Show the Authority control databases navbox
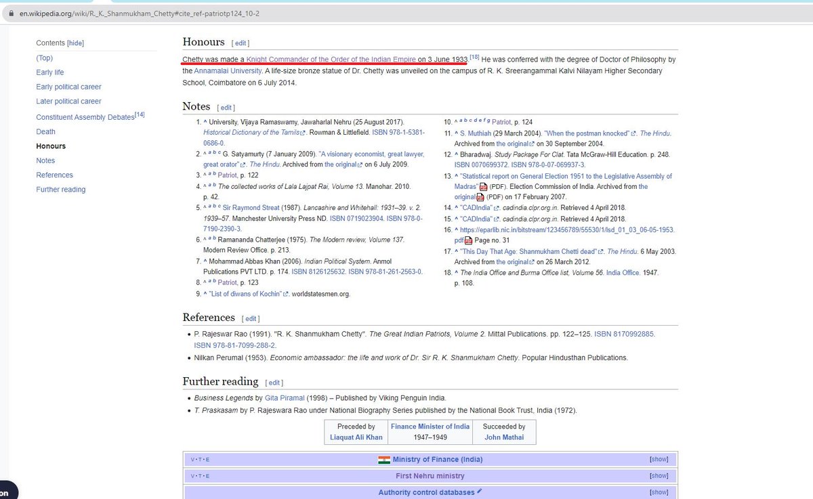 pos(659,492)
